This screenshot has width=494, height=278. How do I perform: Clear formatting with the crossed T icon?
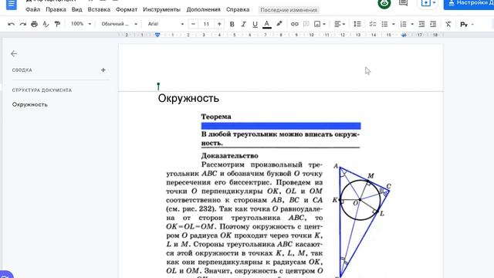tap(448, 24)
